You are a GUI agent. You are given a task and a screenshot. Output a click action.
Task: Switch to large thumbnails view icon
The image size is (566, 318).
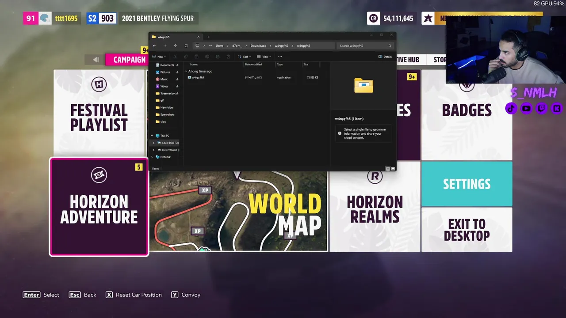tap(393, 169)
